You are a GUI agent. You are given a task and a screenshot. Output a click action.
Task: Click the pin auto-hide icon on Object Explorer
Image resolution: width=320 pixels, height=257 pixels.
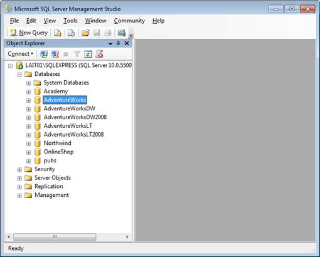tap(118, 43)
